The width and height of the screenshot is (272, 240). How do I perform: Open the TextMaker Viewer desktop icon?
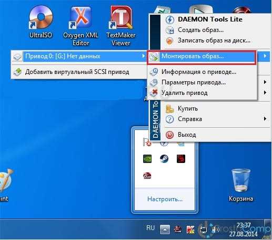[x=121, y=26]
